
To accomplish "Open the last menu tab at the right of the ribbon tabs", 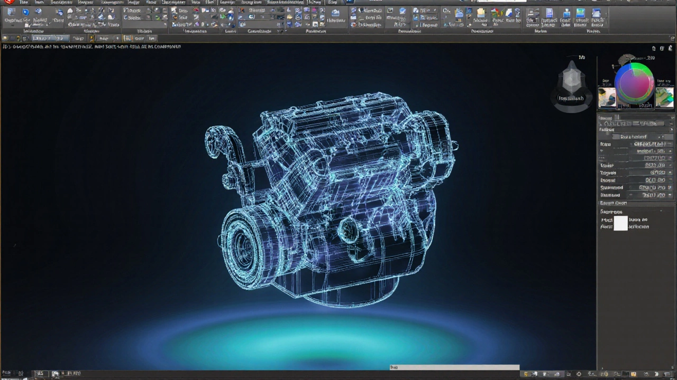I will pos(332,3).
